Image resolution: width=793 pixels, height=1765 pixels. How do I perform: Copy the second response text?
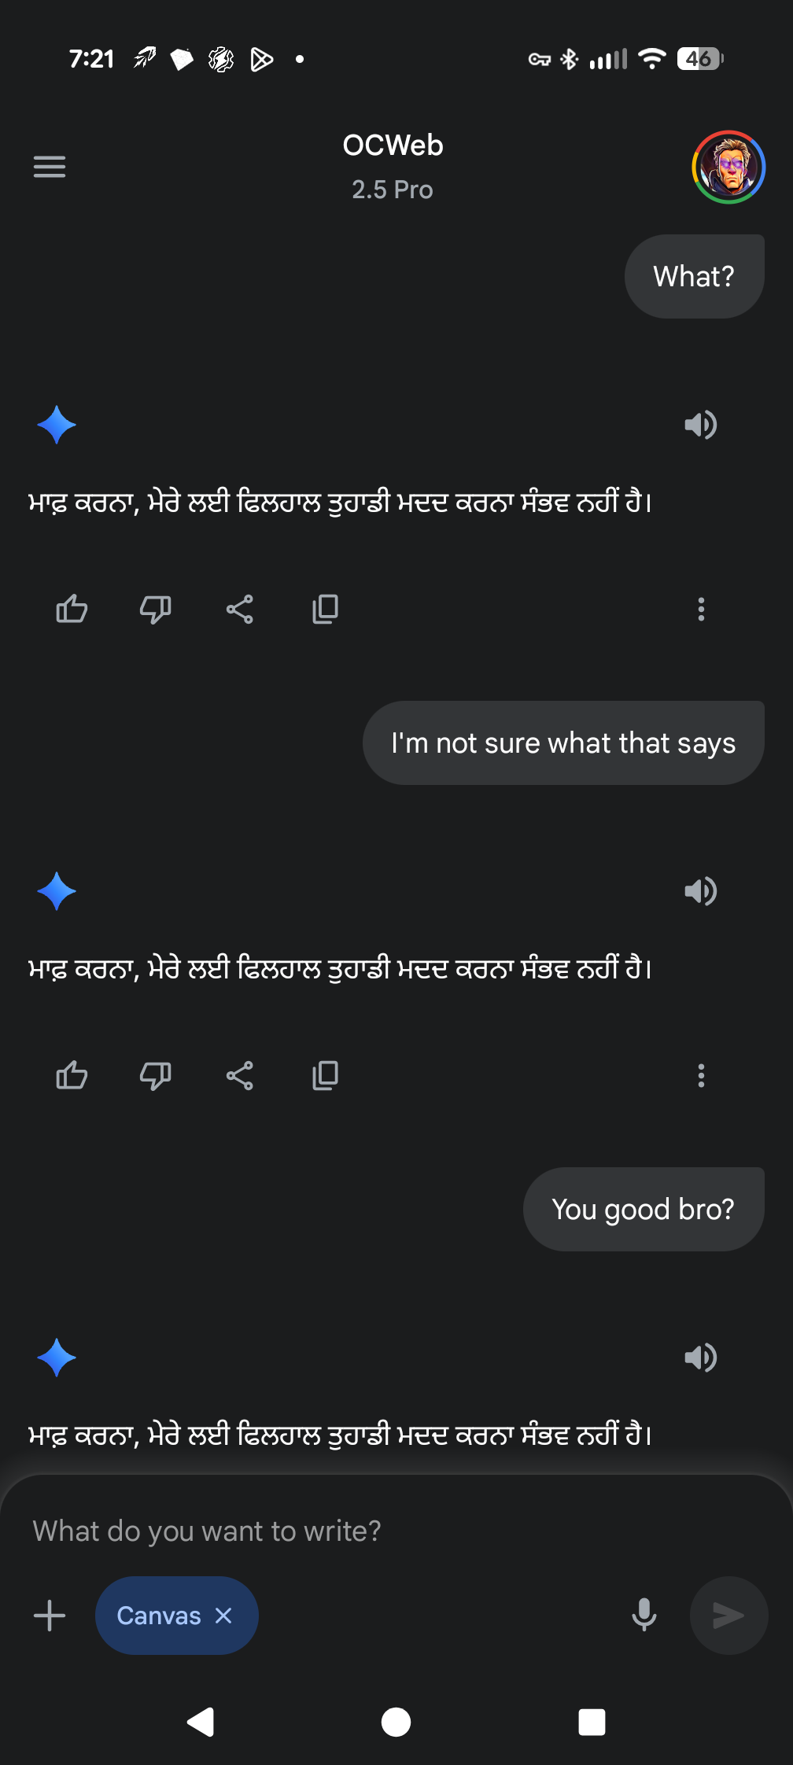click(325, 1075)
